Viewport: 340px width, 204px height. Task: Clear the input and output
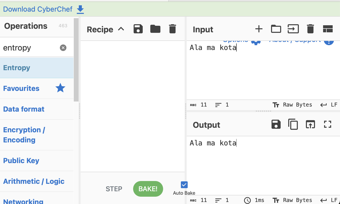[x=310, y=29]
